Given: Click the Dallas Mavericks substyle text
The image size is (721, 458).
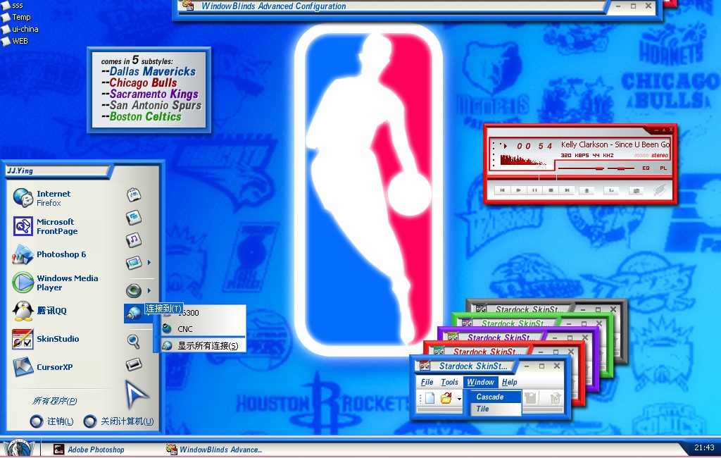Looking at the screenshot, I should coord(152,71).
